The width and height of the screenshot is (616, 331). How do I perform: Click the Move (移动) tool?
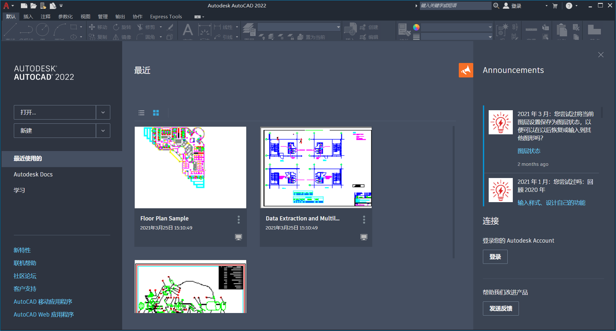[98, 27]
